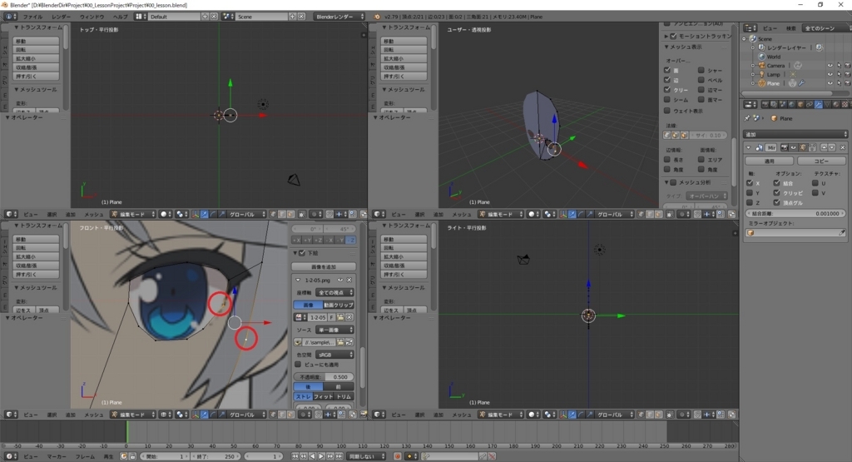Toggle 結合 merge option checkbox

click(776, 183)
